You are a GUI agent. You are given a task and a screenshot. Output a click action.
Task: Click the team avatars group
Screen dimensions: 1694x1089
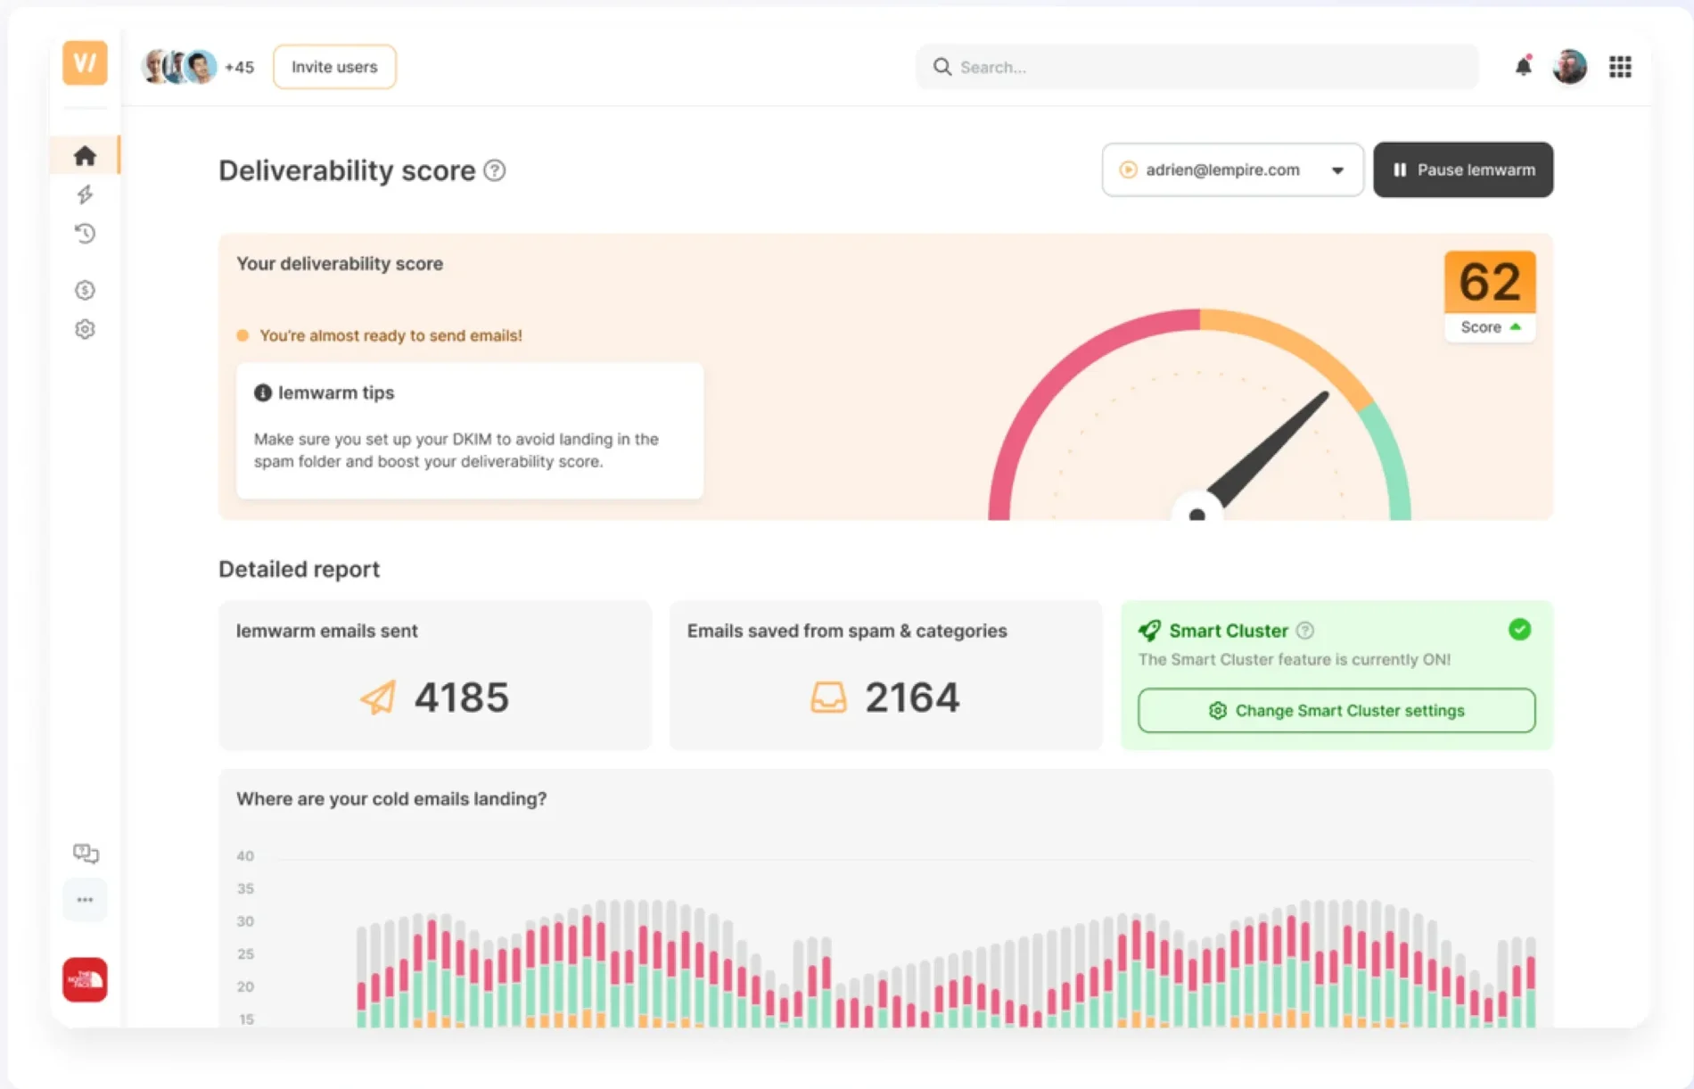[179, 67]
